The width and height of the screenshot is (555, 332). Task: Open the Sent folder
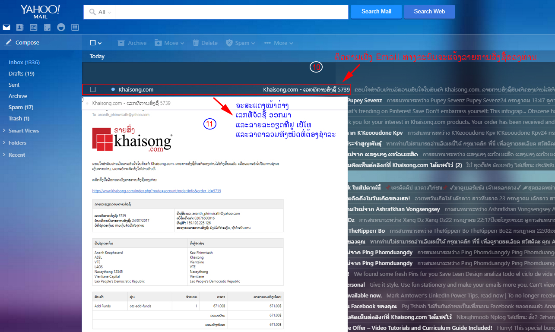[14, 85]
